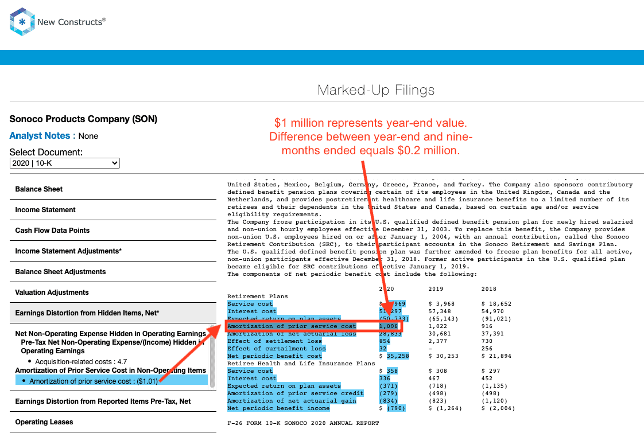Click Retirement Plans Service cost label
This screenshot has height=437, width=644.
click(250, 303)
